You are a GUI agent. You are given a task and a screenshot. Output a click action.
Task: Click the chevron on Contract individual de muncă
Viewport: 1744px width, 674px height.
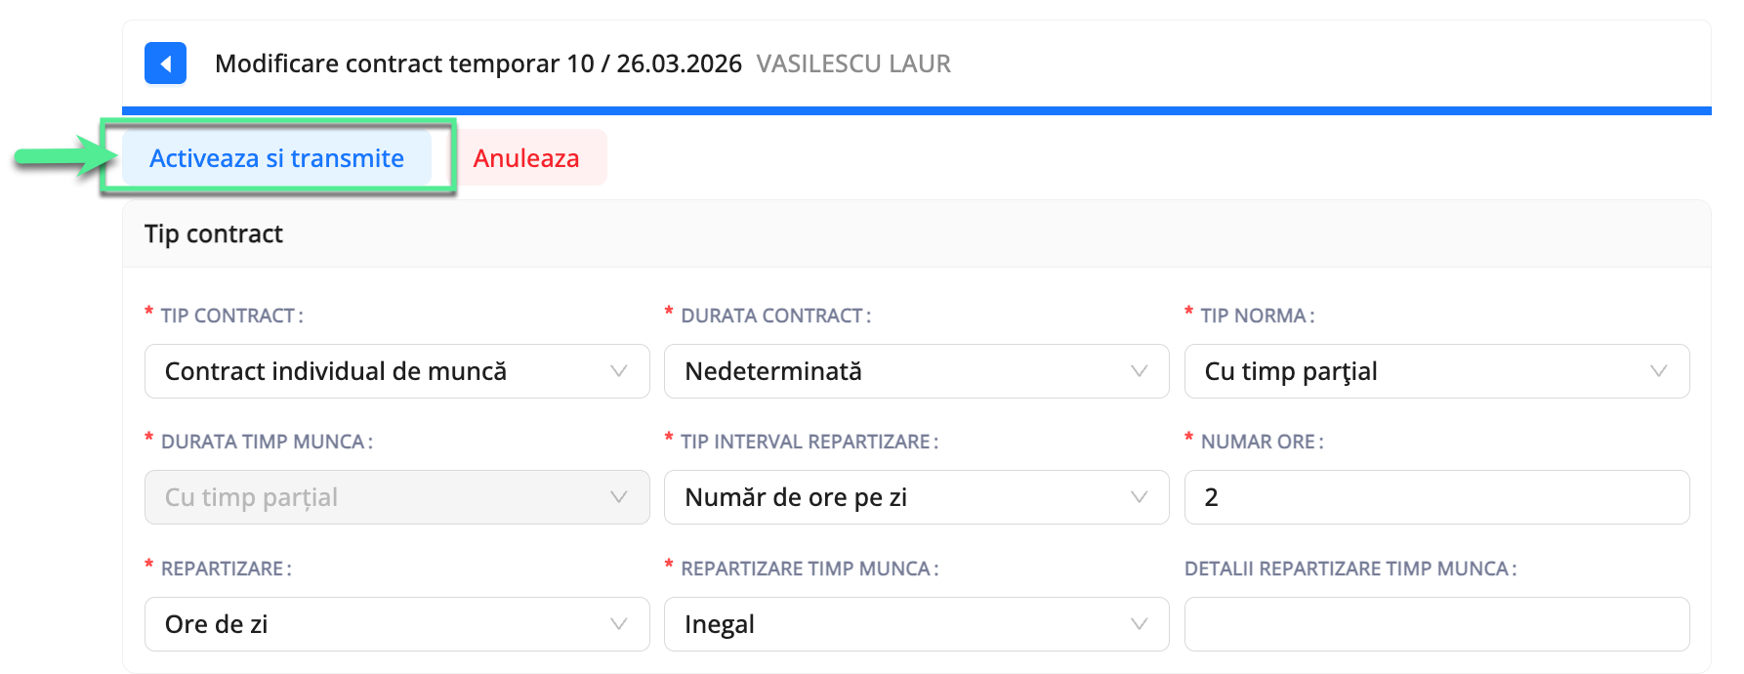pos(617,371)
